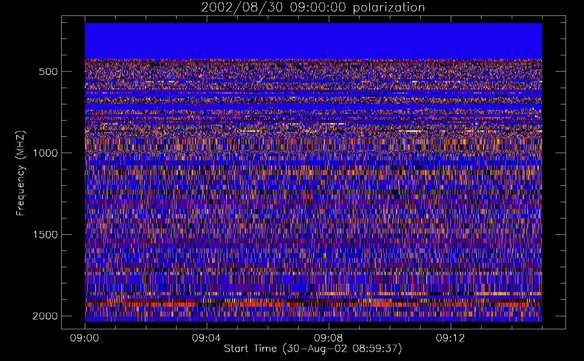This screenshot has height=361, width=584.
Task: Click the 09:12 time tick label
Action: [x=450, y=338]
